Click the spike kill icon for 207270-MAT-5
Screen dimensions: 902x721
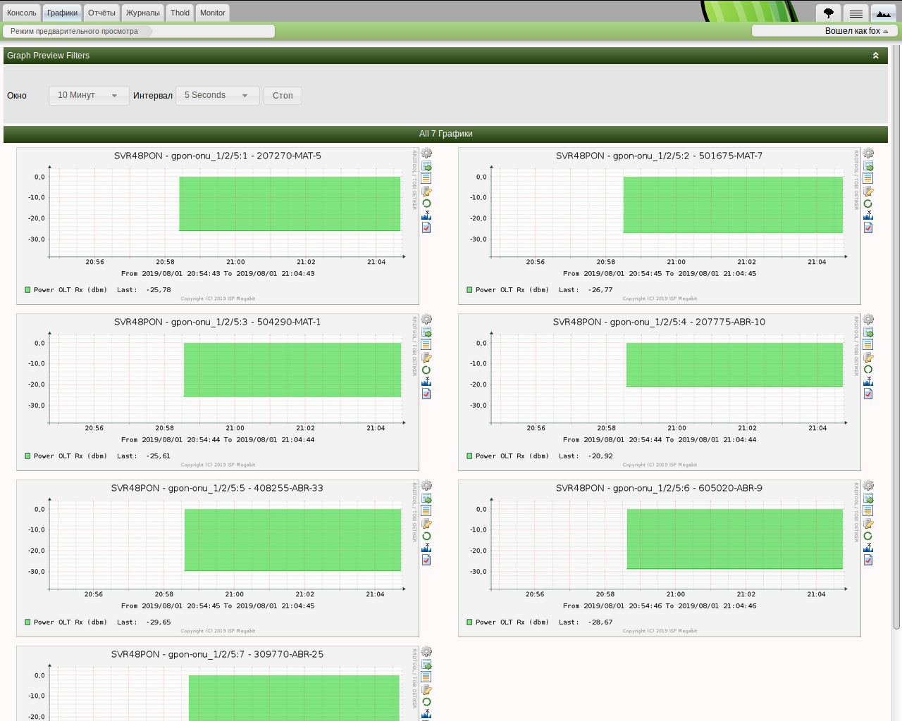(x=426, y=215)
